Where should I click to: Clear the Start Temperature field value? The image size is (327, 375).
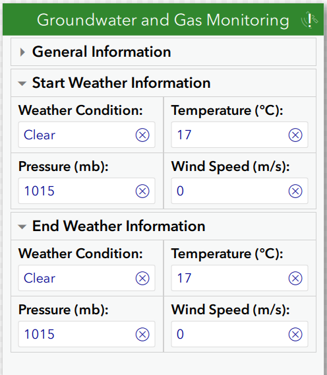295,135
